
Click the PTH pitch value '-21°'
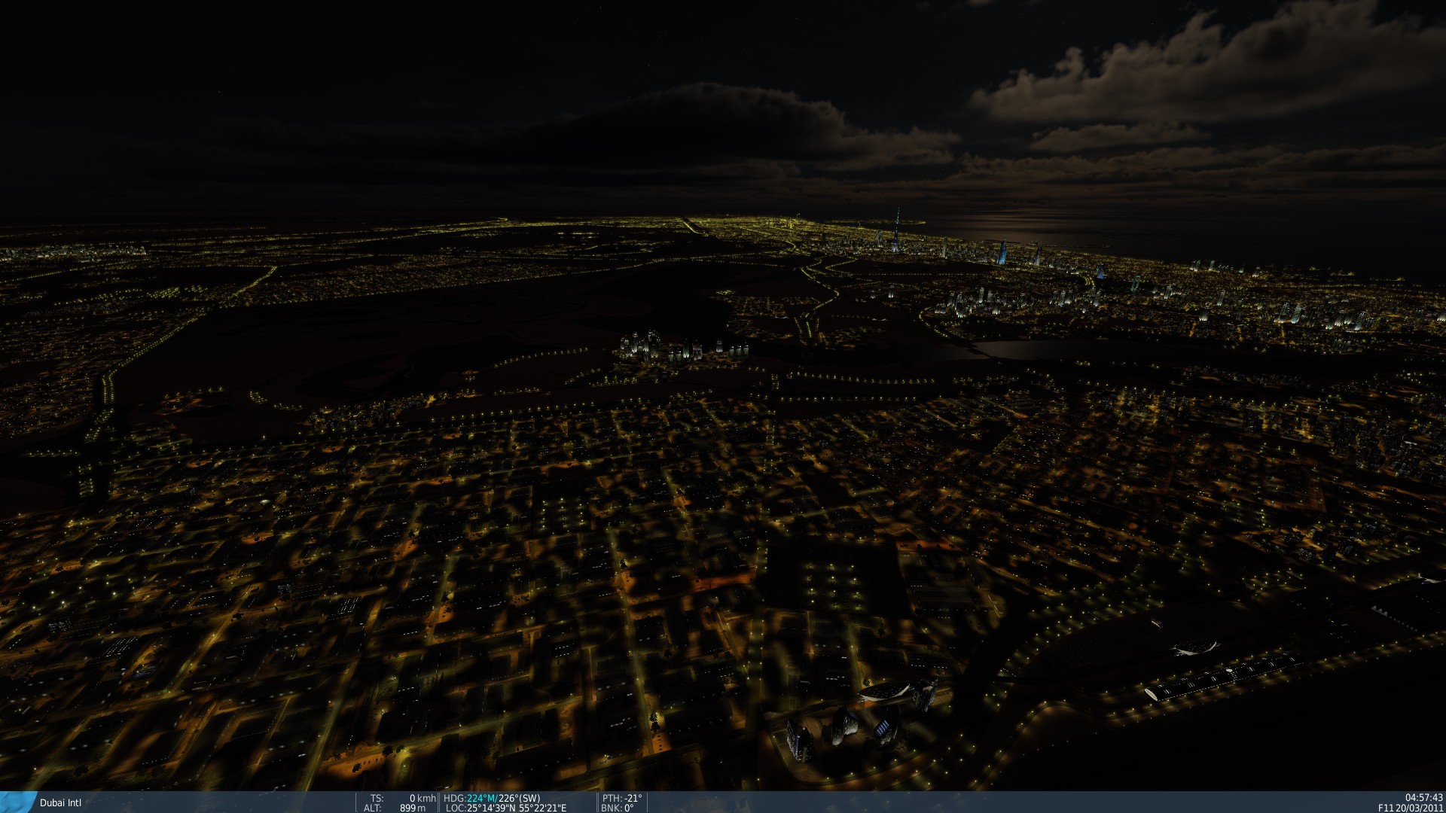click(633, 798)
